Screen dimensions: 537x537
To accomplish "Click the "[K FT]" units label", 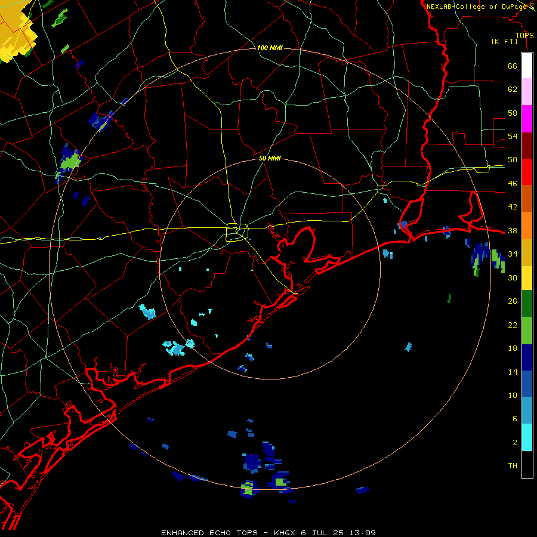I will pyautogui.click(x=504, y=42).
